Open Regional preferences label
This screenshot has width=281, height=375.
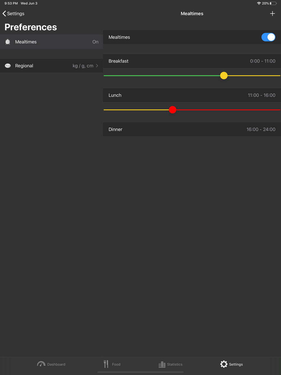pyautogui.click(x=24, y=66)
